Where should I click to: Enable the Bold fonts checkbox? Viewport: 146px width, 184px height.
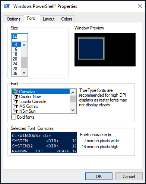tap(13, 117)
